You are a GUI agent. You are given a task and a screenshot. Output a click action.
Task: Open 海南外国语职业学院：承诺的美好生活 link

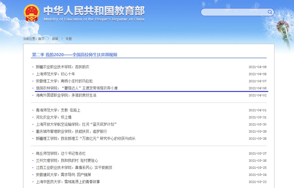click(x=66, y=95)
